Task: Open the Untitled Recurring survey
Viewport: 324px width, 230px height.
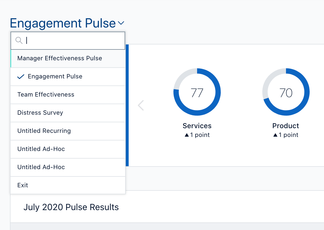Action: pos(68,131)
